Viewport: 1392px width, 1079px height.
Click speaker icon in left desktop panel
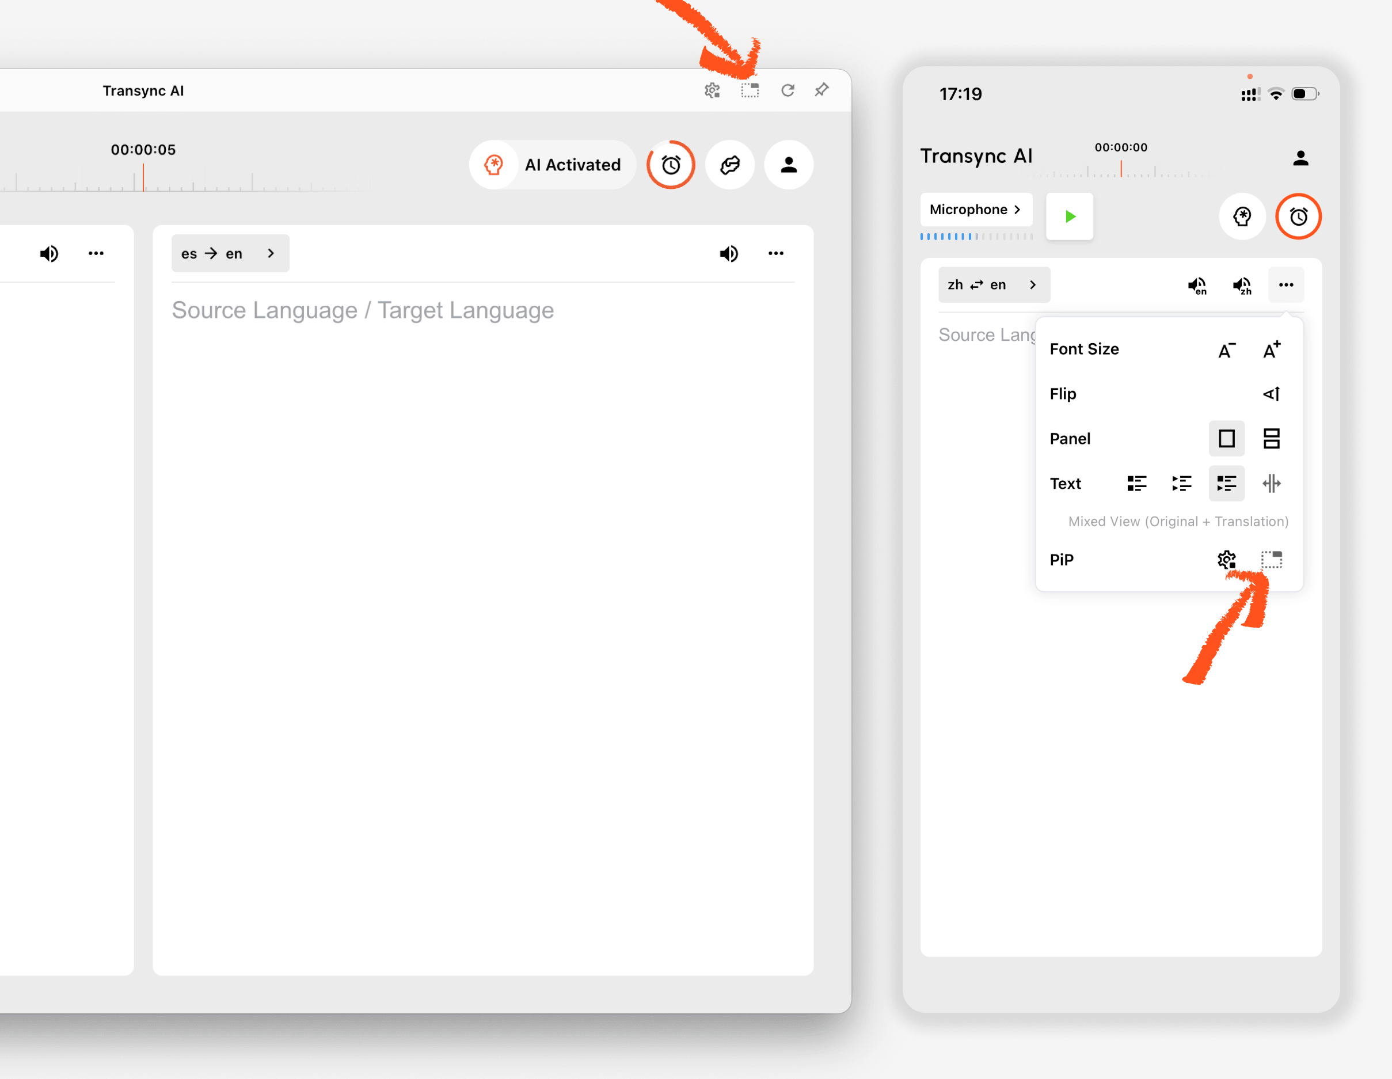[49, 254]
